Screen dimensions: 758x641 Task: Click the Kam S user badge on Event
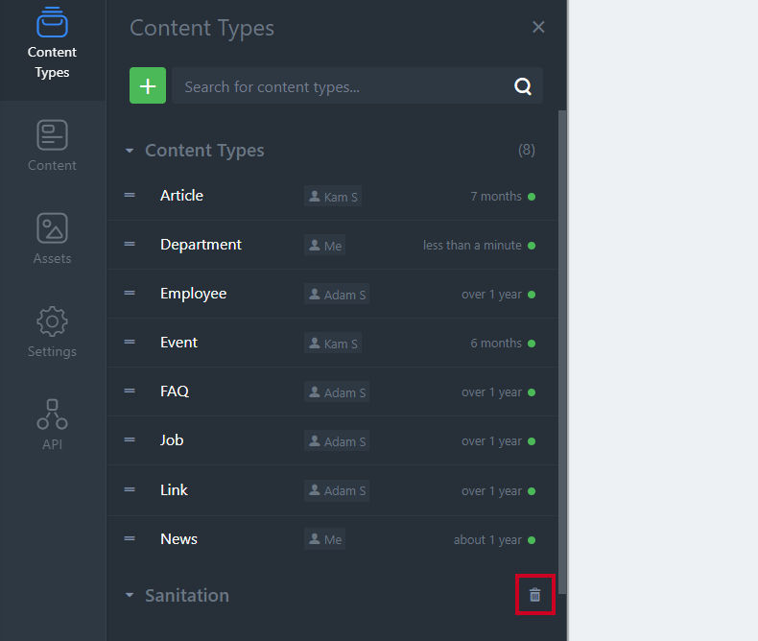pos(333,343)
